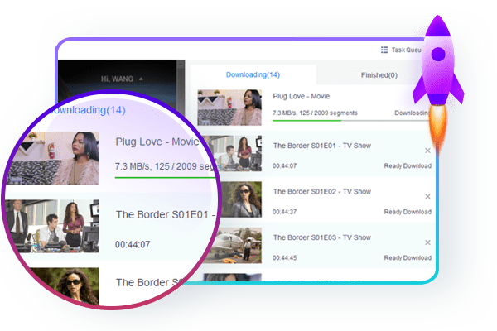Click Ready Download for The Border S01E02

pos(408,212)
